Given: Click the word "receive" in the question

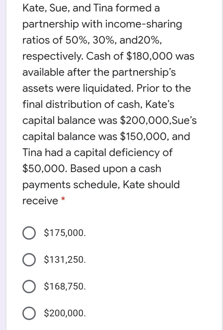Looking at the screenshot, I should pos(40,201).
